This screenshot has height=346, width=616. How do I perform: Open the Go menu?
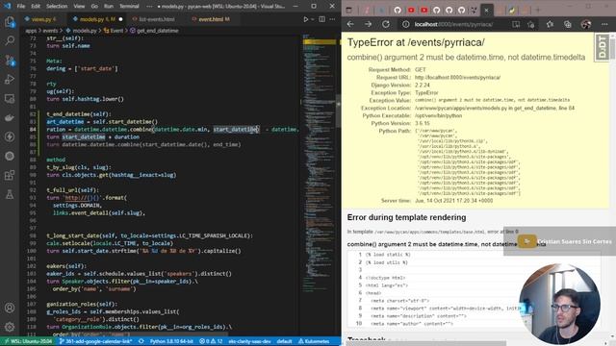tap(94, 7)
